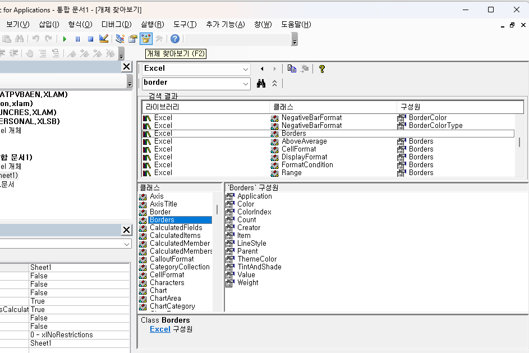Open the Project Explorer icon

point(119,39)
